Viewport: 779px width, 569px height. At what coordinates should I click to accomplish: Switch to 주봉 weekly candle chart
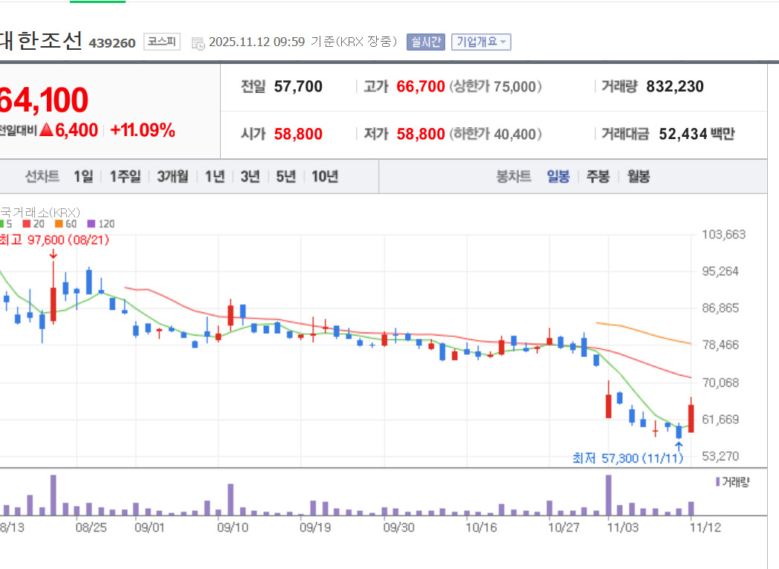pos(598,176)
